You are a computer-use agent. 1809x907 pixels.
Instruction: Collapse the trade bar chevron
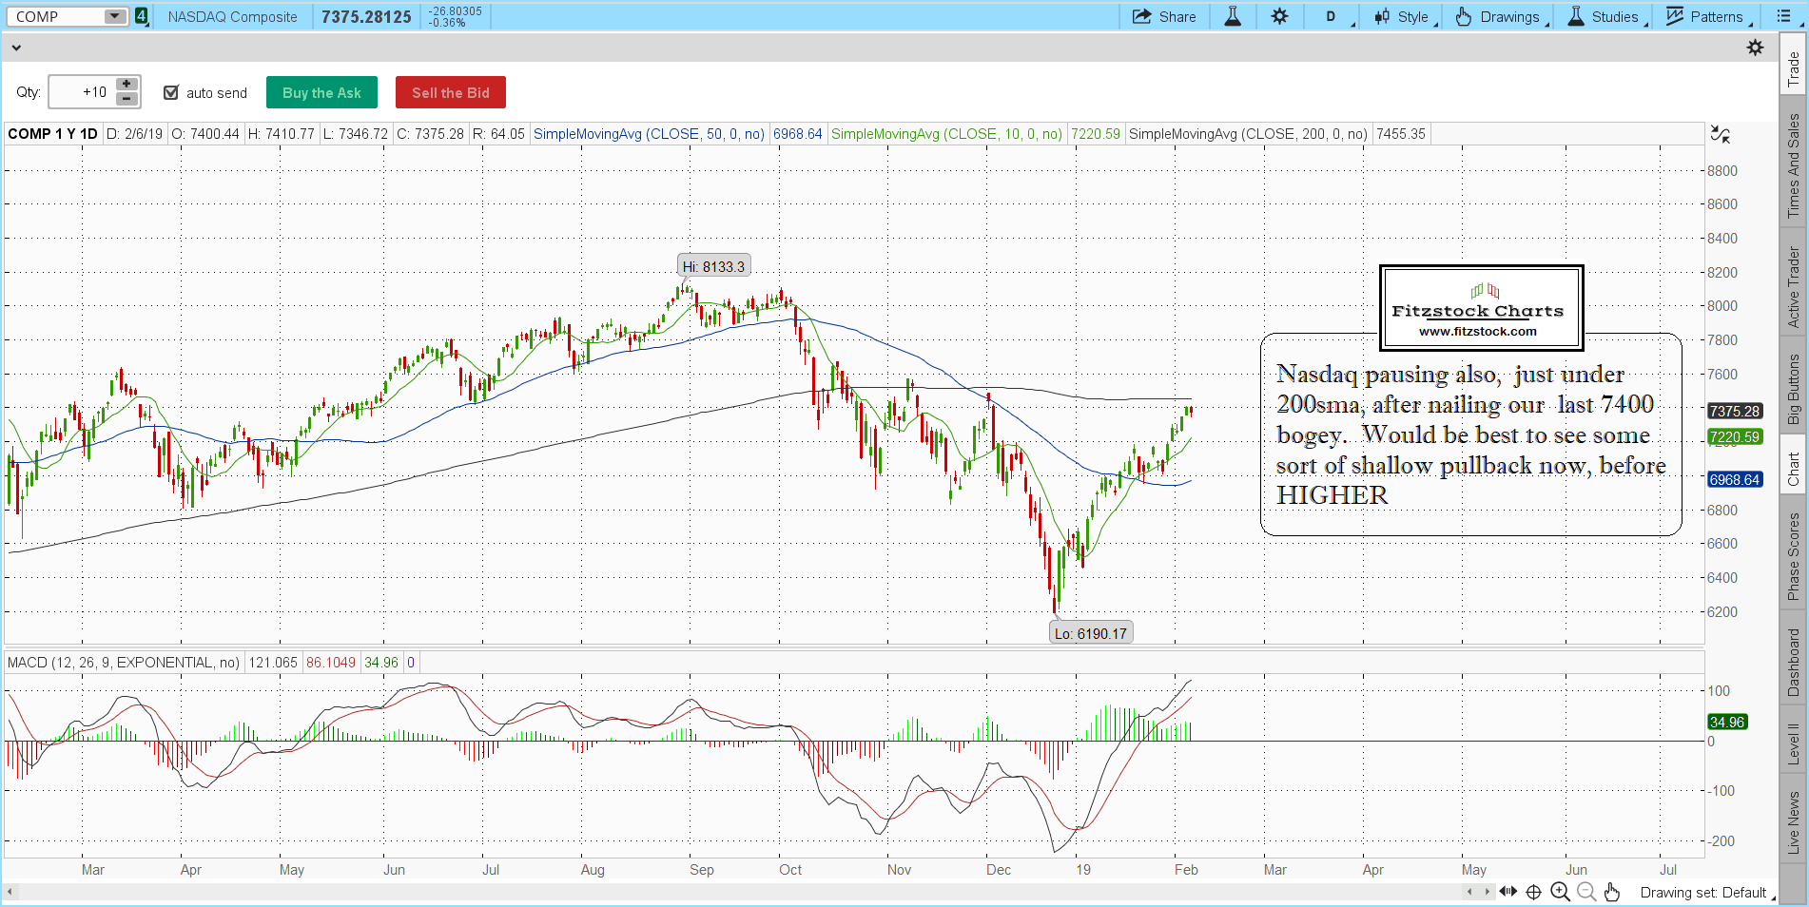pyautogui.click(x=16, y=48)
